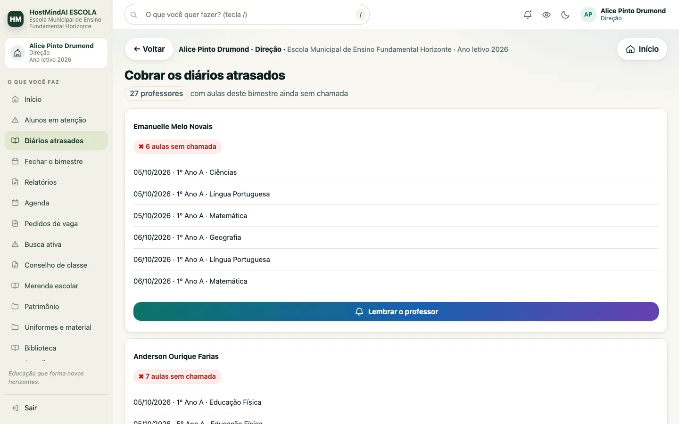This screenshot has width=679, height=424.
Task: Click the school building icon in profile card
Action: point(17,53)
